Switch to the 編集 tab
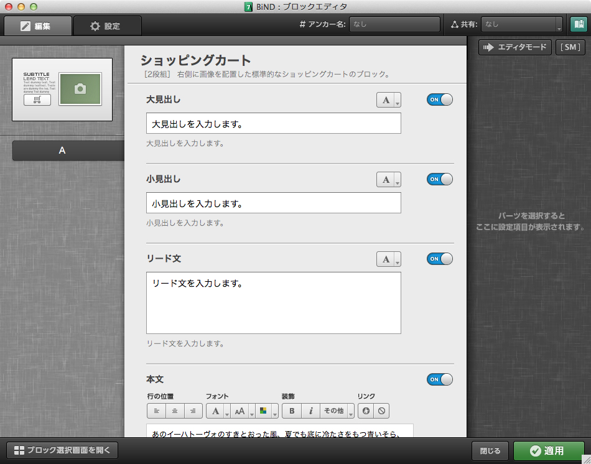Image resolution: width=591 pixels, height=464 pixels. 38,26
